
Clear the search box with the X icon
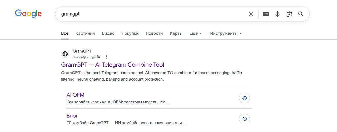coord(251,14)
